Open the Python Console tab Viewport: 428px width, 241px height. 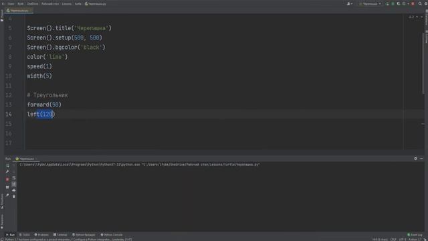[112, 235]
